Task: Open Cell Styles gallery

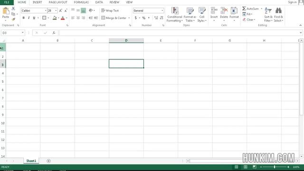Action: pyautogui.click(x=202, y=15)
